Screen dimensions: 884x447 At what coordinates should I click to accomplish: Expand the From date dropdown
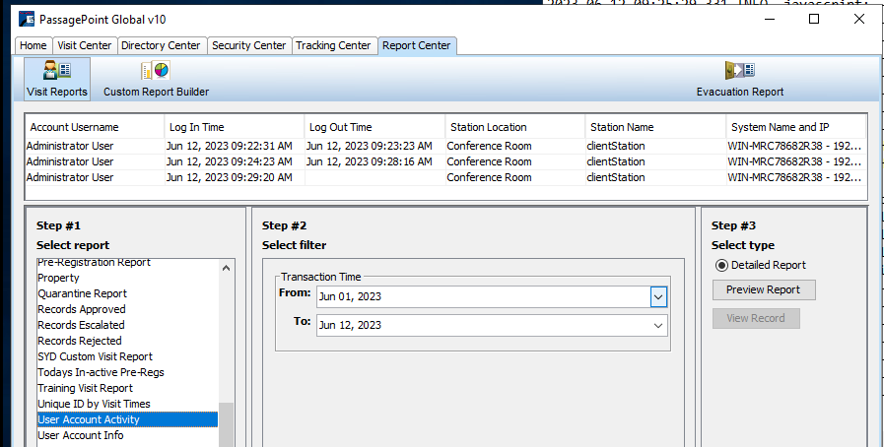coord(658,296)
